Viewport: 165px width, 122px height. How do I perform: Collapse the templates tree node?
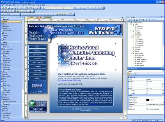tap(131, 37)
